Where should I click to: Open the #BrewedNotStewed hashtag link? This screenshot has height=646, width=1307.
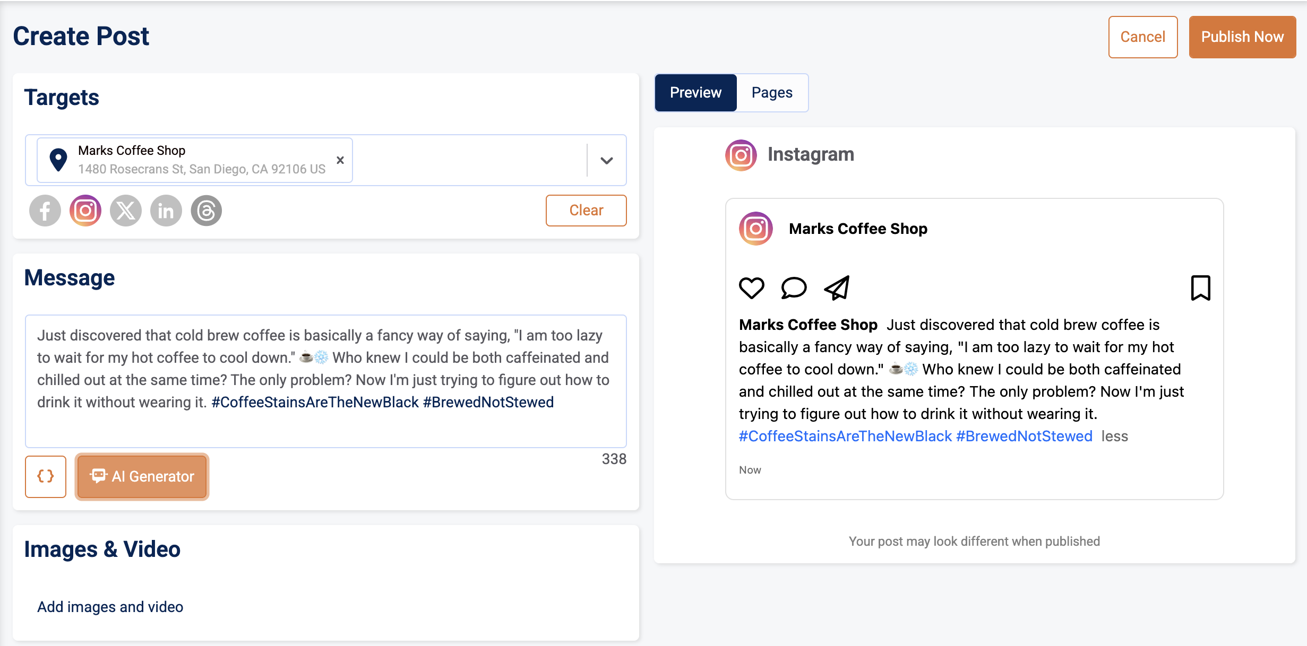[x=1025, y=435]
